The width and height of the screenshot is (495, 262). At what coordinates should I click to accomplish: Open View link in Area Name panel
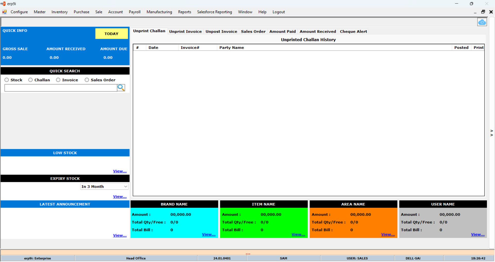pos(388,235)
